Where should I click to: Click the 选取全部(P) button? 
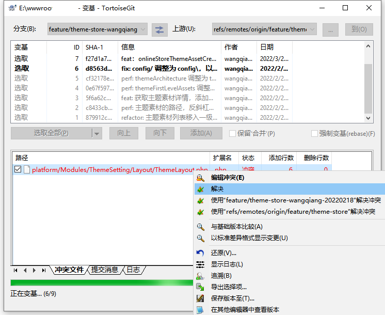coord(51,133)
